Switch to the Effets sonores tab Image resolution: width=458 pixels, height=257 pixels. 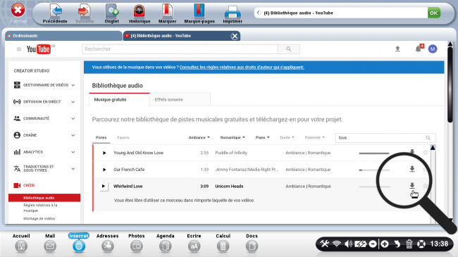tap(180, 99)
